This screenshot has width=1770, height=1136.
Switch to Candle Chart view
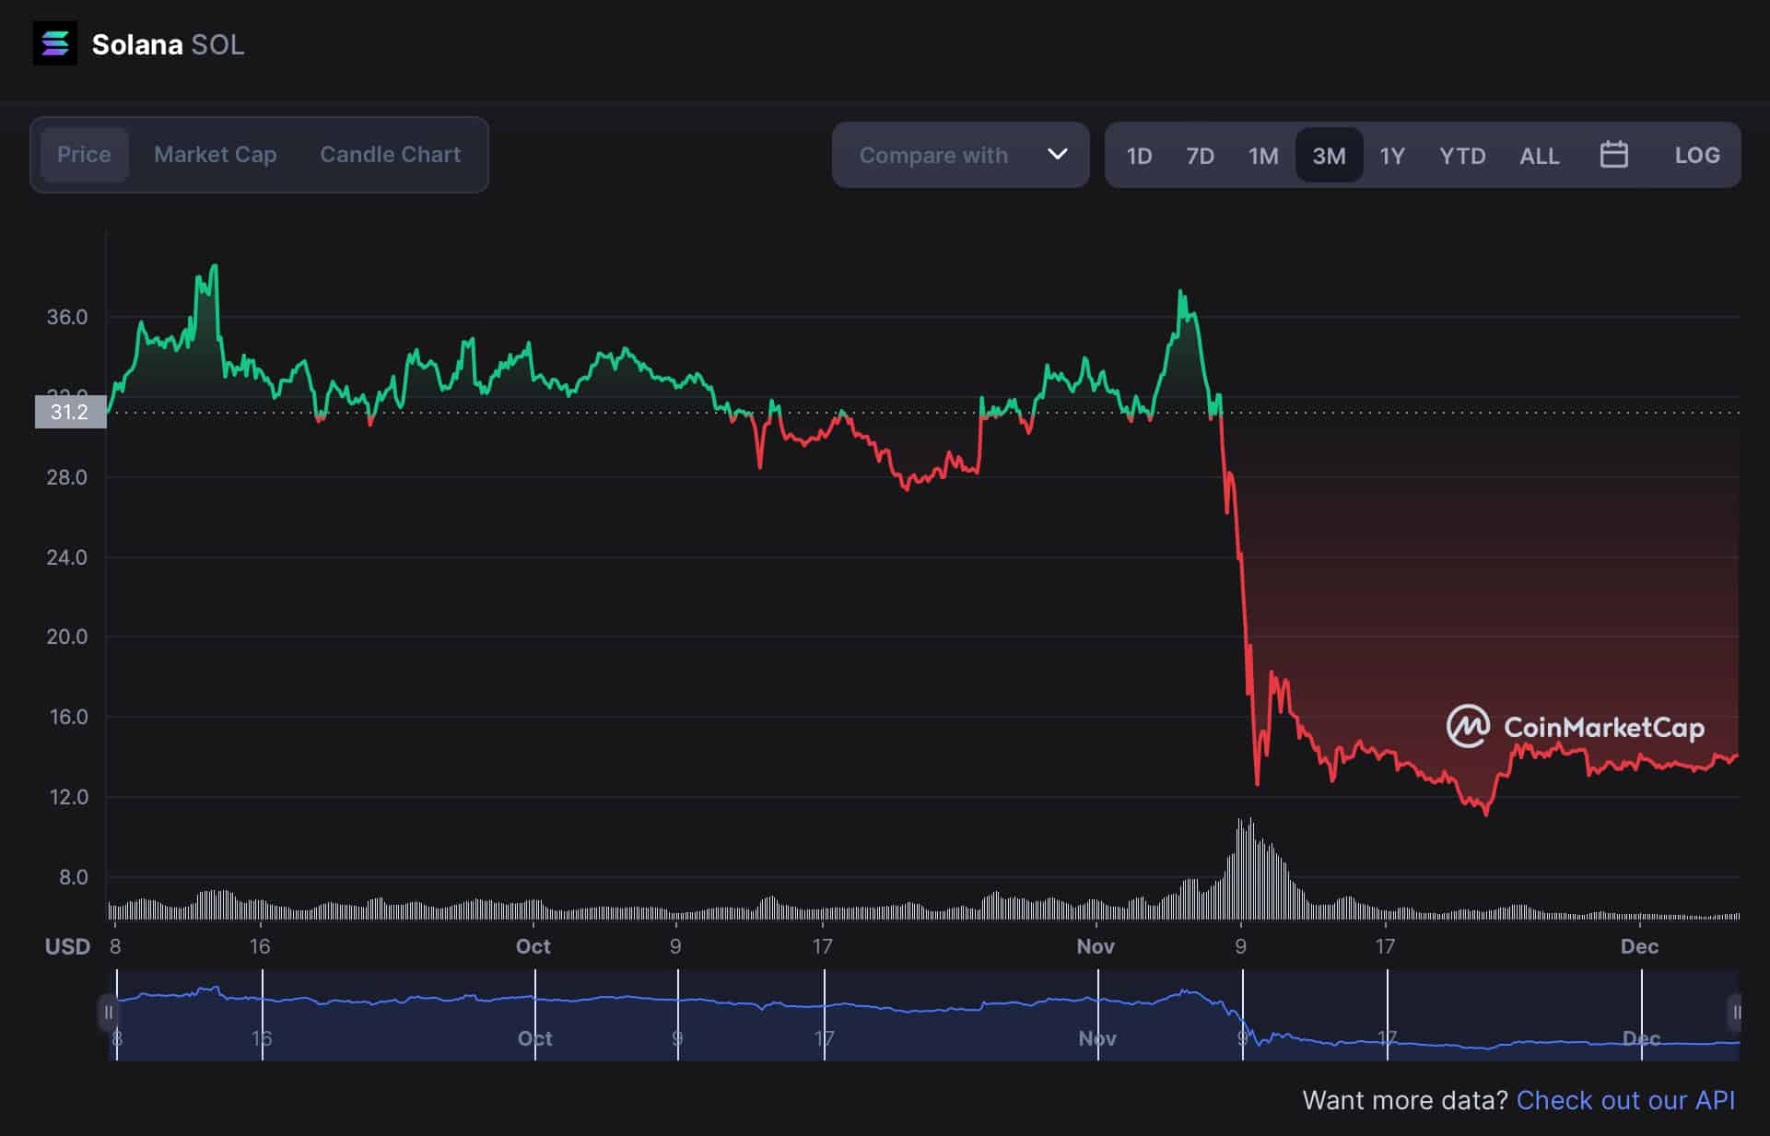[x=390, y=155]
